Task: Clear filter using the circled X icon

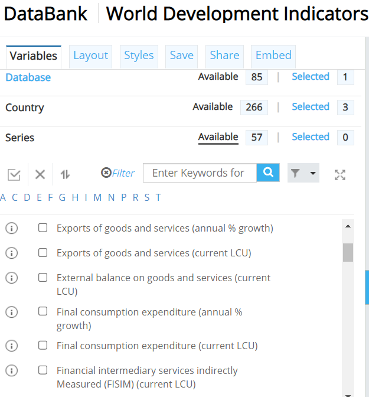Action: [x=106, y=173]
